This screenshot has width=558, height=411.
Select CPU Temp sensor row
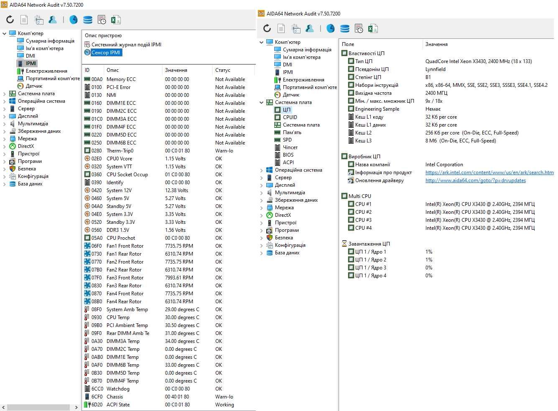click(x=169, y=317)
